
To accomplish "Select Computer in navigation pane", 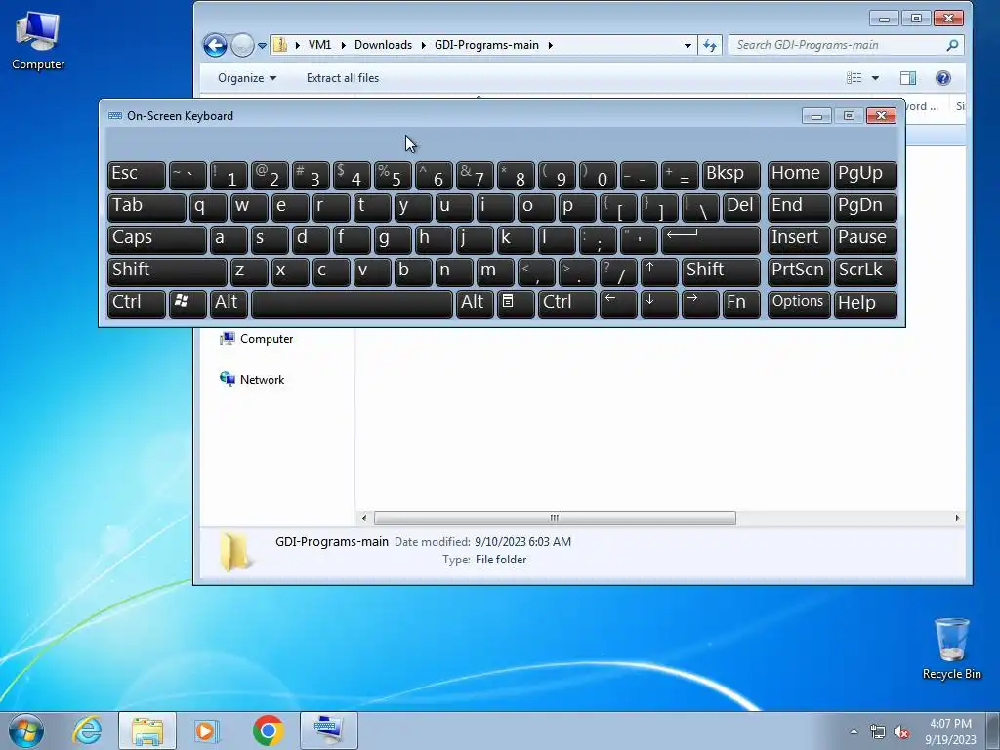I will point(257,339).
